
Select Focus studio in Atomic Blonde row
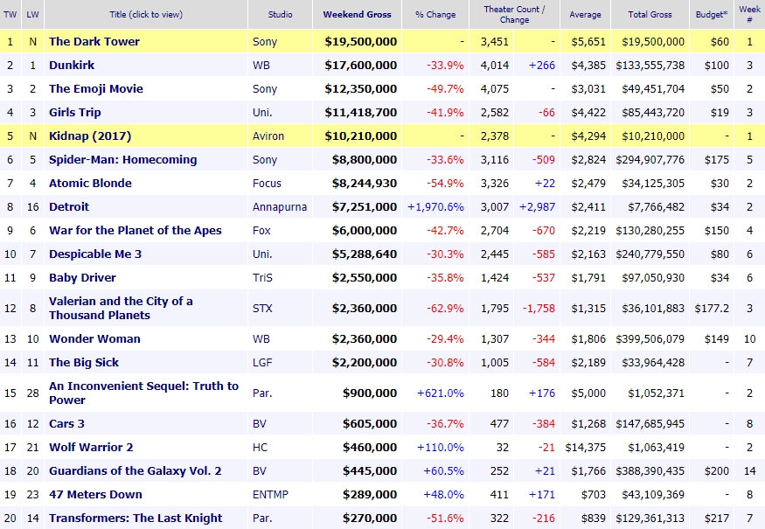267,183
